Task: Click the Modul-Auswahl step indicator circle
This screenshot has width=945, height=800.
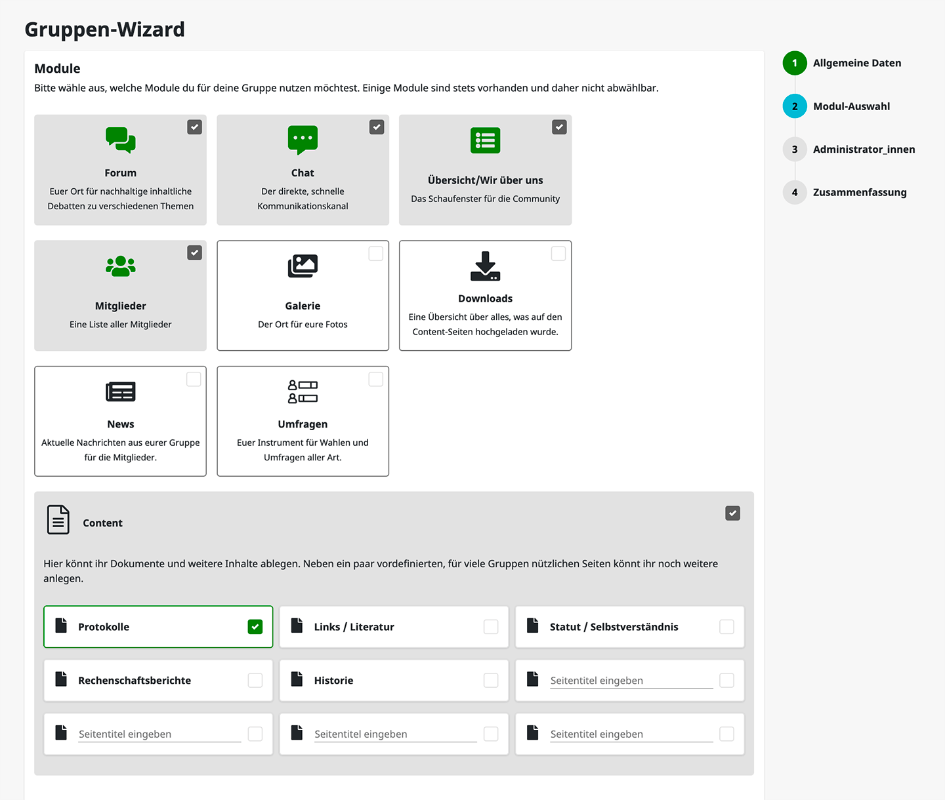Action: point(795,106)
